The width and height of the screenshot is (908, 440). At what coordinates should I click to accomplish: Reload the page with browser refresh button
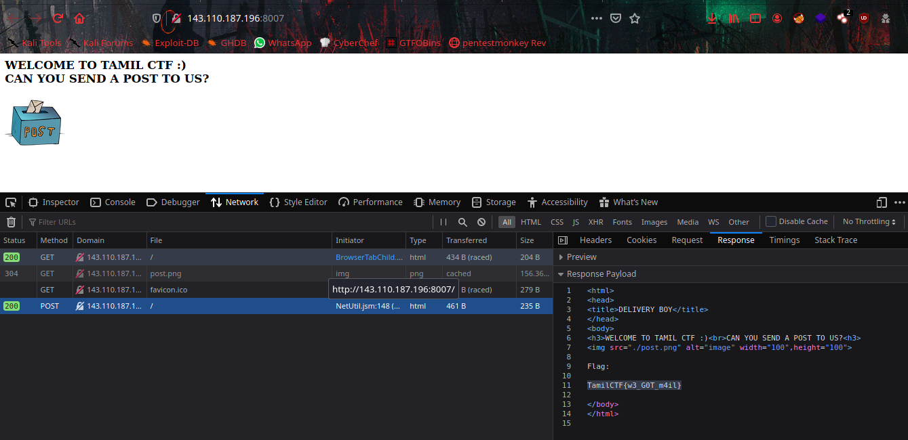(x=58, y=18)
